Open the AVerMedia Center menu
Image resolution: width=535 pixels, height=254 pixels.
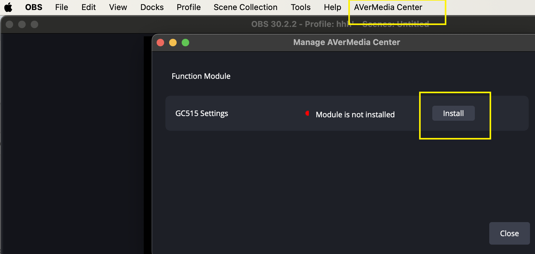388,7
